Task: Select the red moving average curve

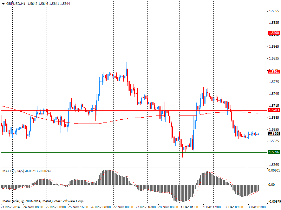Action: point(129,118)
